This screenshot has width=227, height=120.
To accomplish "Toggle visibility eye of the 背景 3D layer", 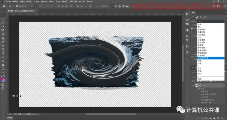I will click(x=193, y=86).
